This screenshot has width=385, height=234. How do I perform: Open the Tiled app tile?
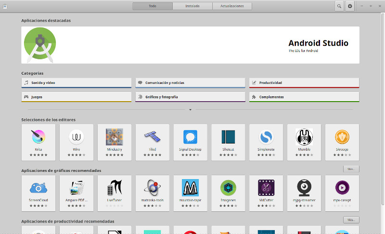pyautogui.click(x=152, y=143)
